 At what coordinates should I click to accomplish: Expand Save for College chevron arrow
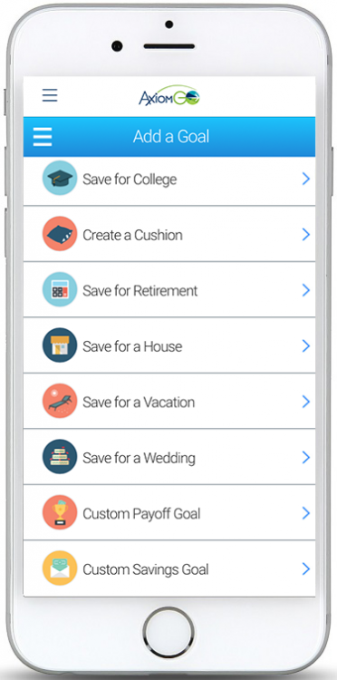306,179
